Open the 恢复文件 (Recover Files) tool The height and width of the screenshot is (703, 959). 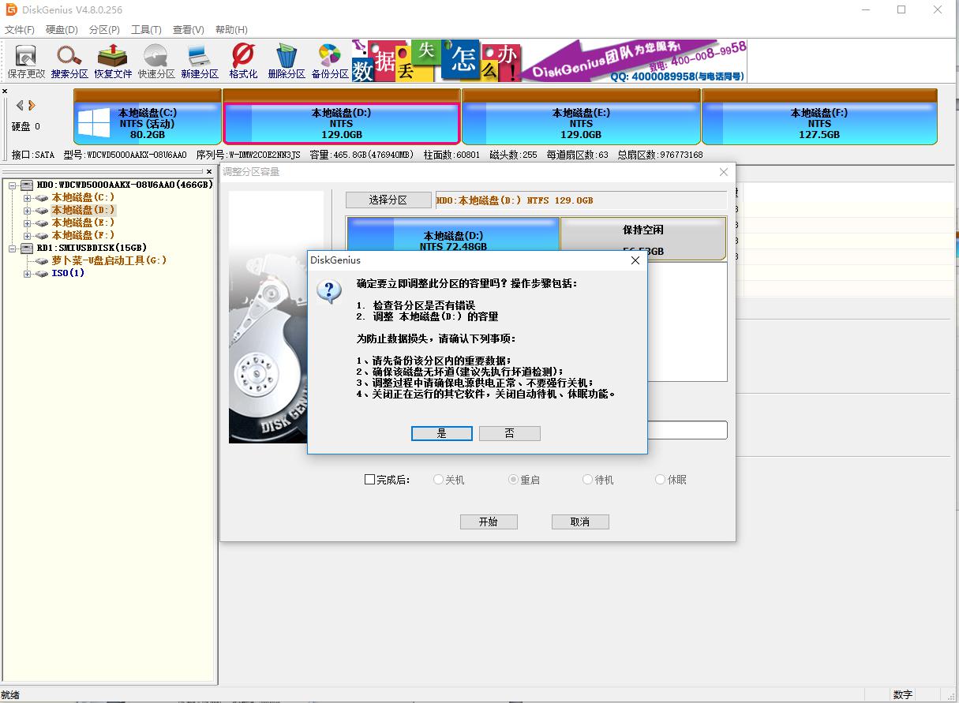click(112, 61)
